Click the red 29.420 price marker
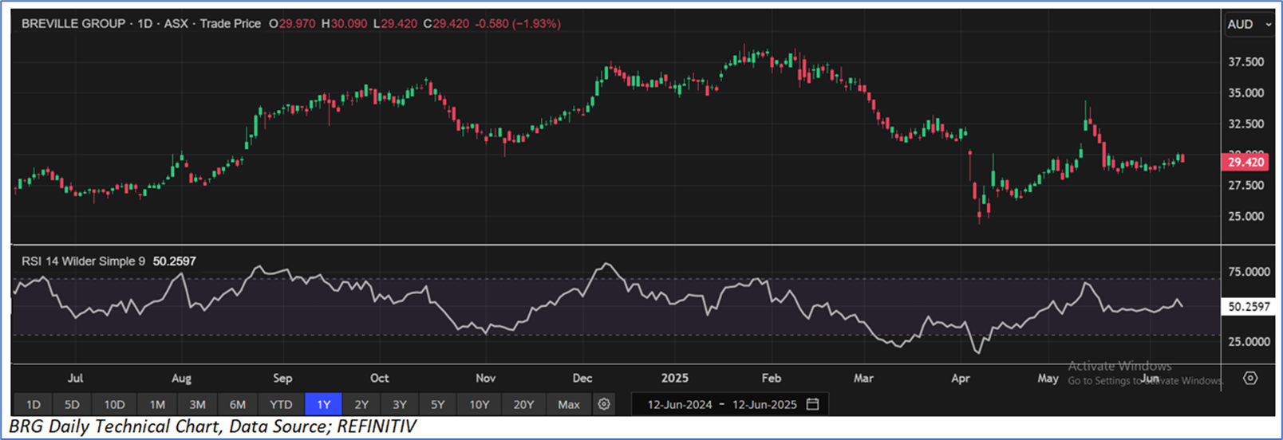 click(1245, 163)
